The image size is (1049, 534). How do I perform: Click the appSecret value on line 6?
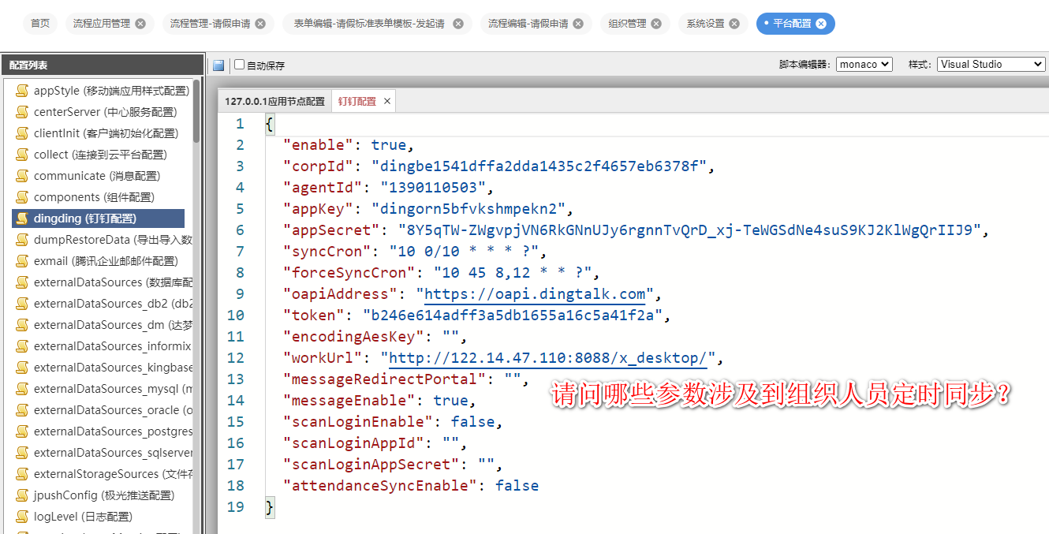[689, 230]
